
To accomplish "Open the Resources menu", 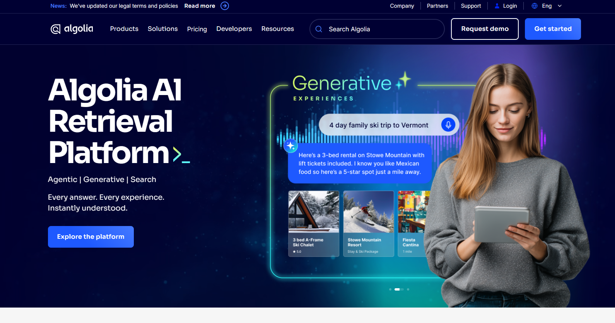I will pyautogui.click(x=278, y=29).
